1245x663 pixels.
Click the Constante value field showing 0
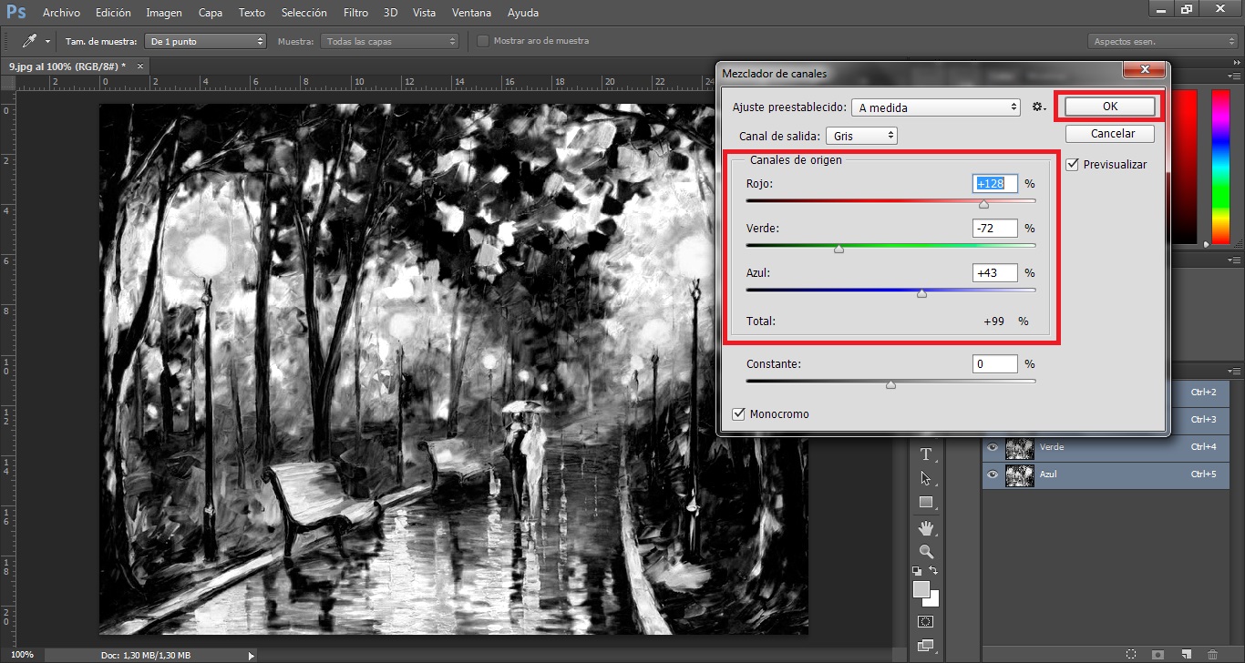point(995,363)
